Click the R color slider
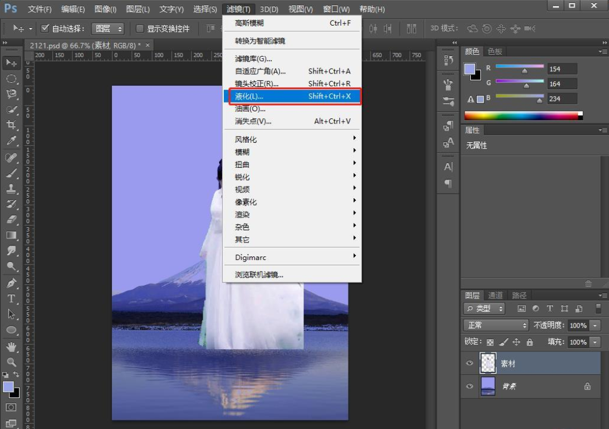Screen dimensions: 609x429 (520, 66)
